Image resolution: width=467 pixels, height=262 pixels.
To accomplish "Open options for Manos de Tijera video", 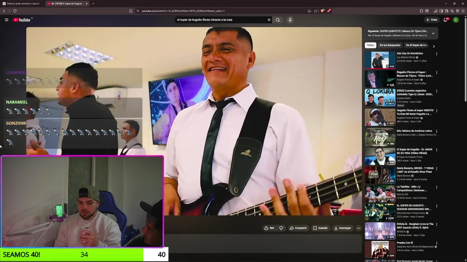I will pos(436,72).
